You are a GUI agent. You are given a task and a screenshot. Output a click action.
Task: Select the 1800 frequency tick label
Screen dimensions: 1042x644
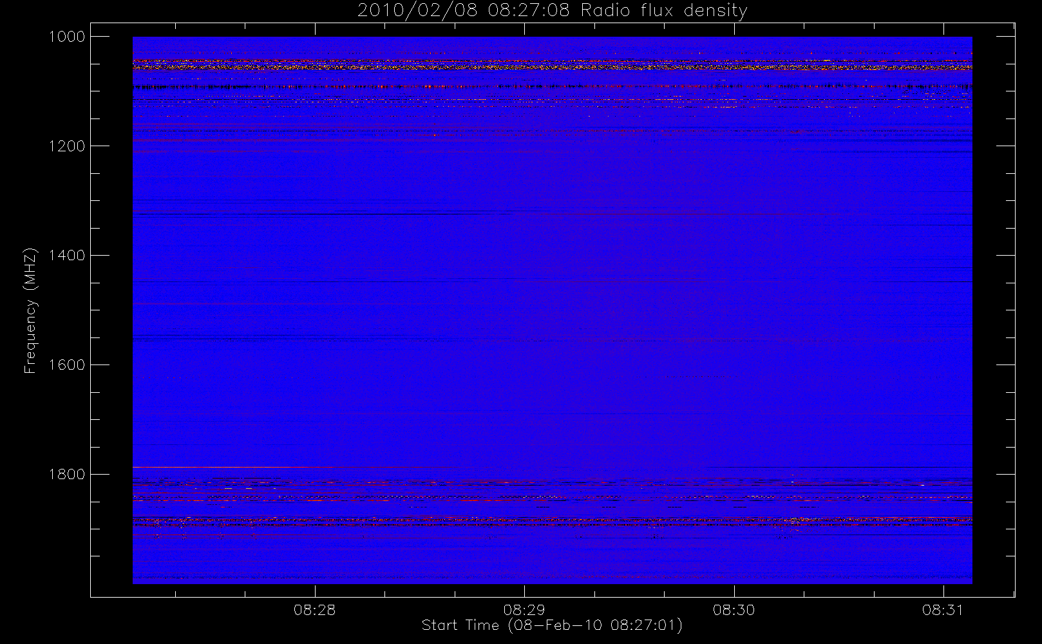pyautogui.click(x=67, y=475)
